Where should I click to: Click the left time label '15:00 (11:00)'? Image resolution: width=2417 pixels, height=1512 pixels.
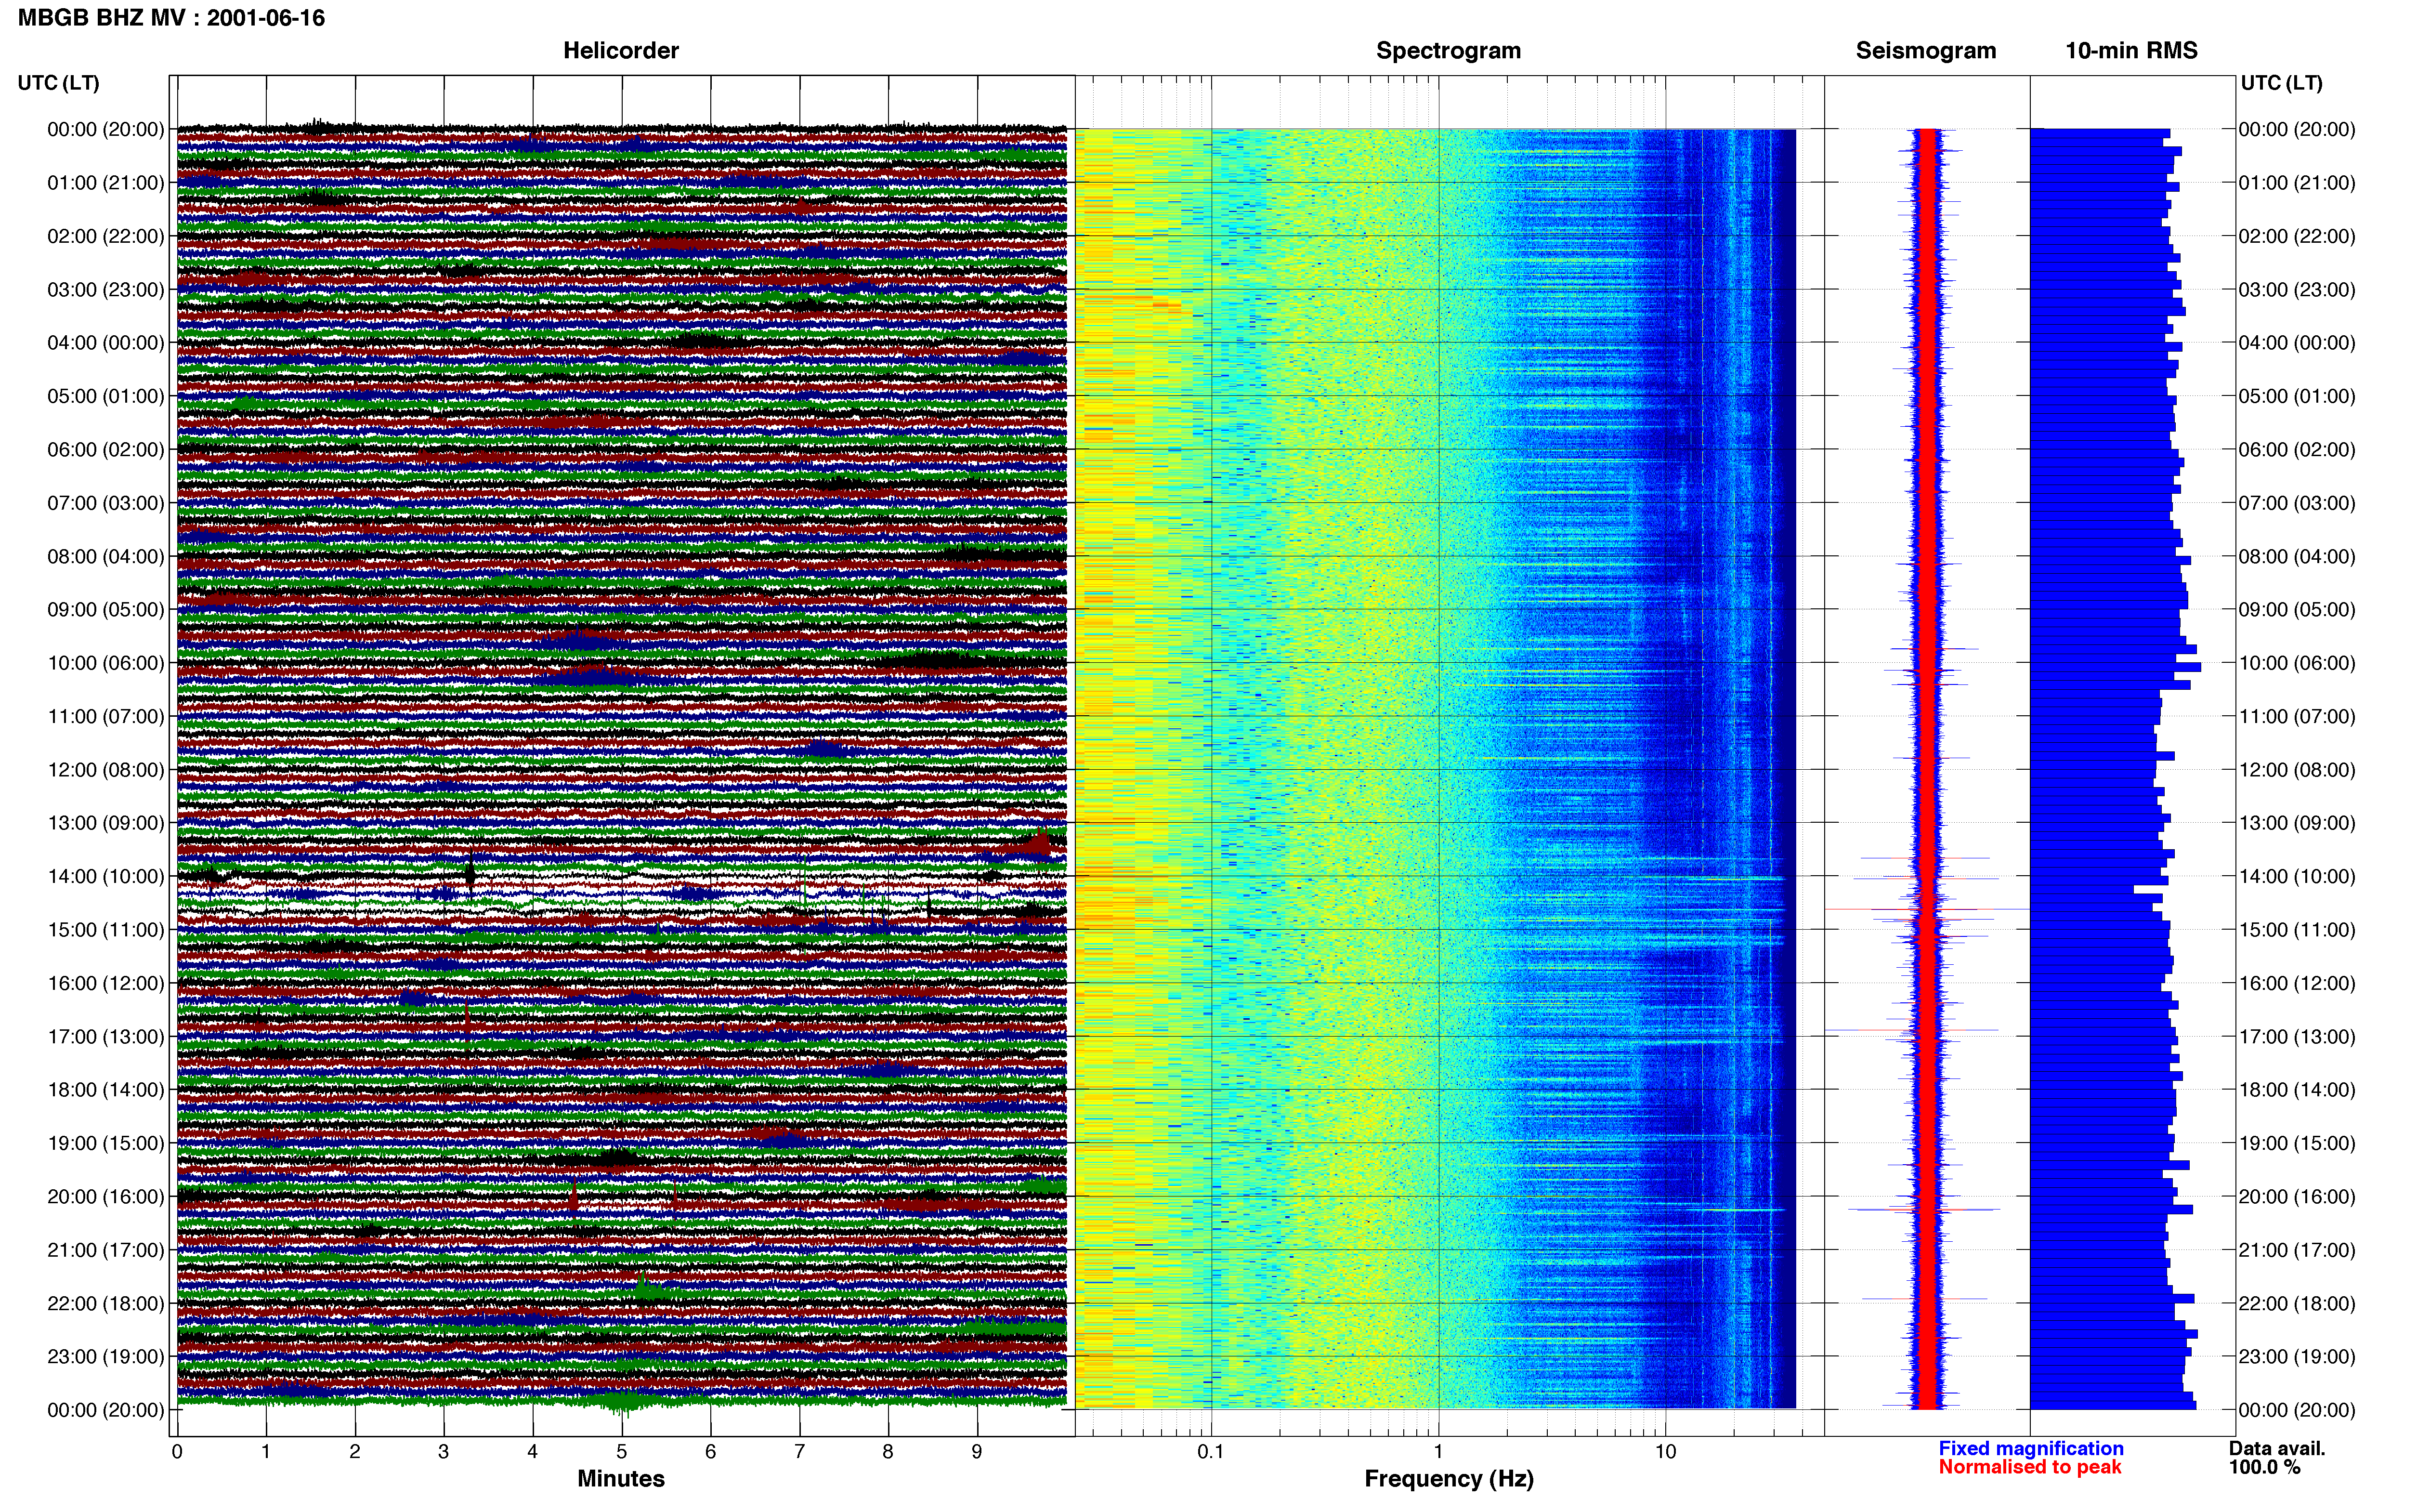(x=106, y=929)
